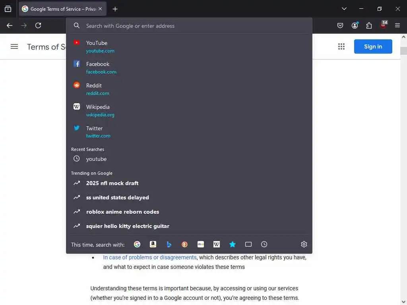Screen dimensions: 407x305
Task: Open the Firefox application menu
Action: click(x=397, y=25)
